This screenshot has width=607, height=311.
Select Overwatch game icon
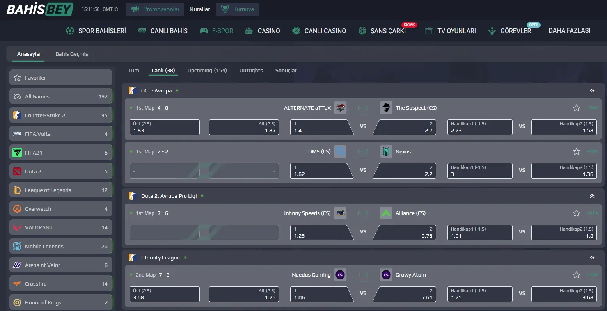pyautogui.click(x=17, y=209)
